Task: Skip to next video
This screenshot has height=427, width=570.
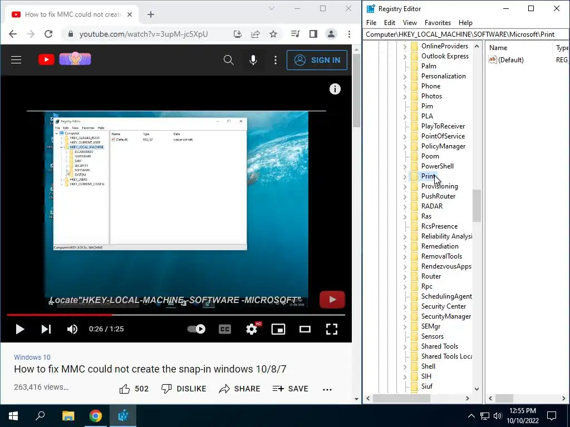Action: click(46, 329)
